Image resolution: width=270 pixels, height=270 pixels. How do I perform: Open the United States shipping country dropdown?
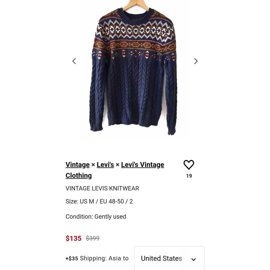click(x=169, y=258)
